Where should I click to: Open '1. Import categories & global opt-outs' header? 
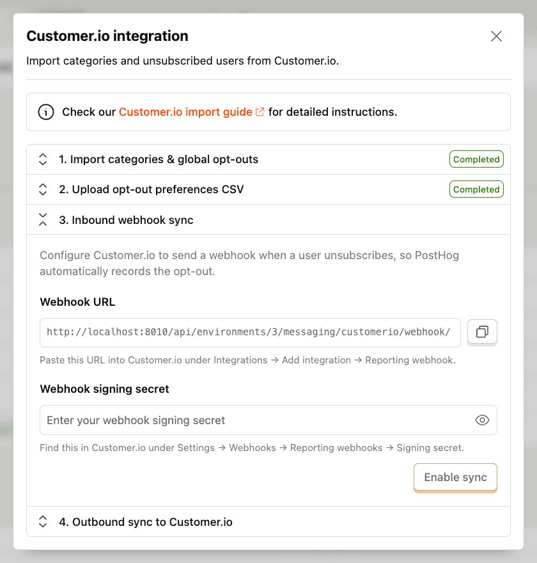pyautogui.click(x=268, y=159)
